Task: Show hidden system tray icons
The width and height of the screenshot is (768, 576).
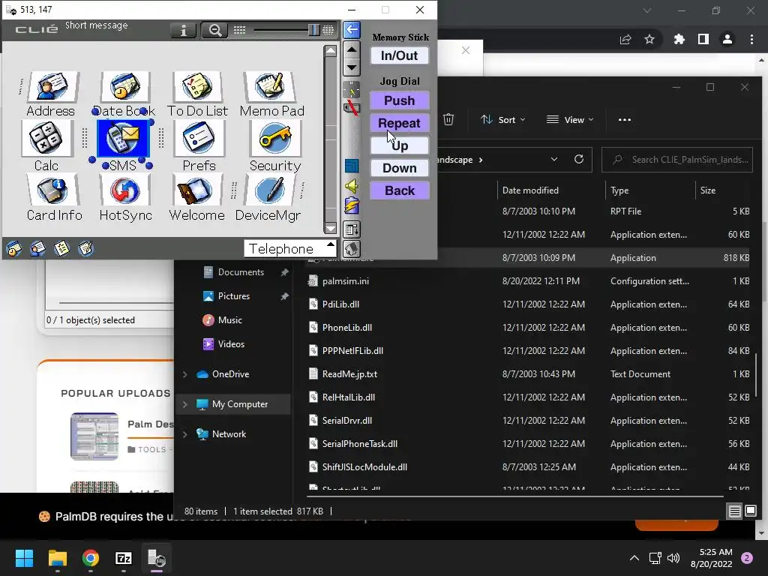Action: 634,558
